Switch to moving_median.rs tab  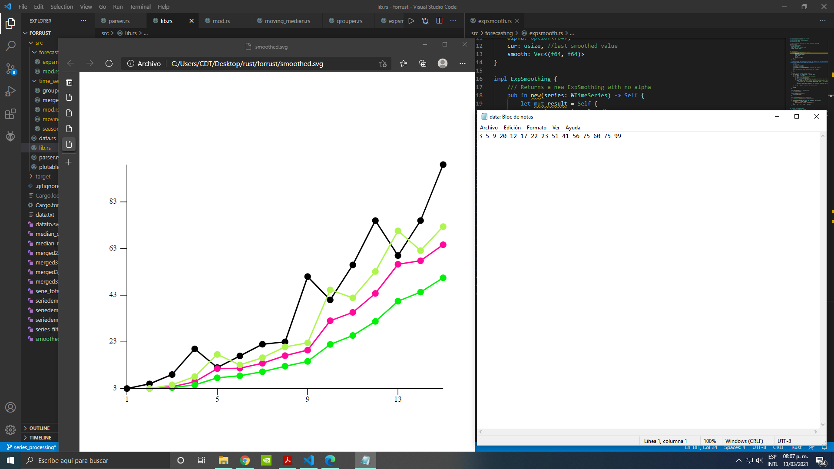288,21
